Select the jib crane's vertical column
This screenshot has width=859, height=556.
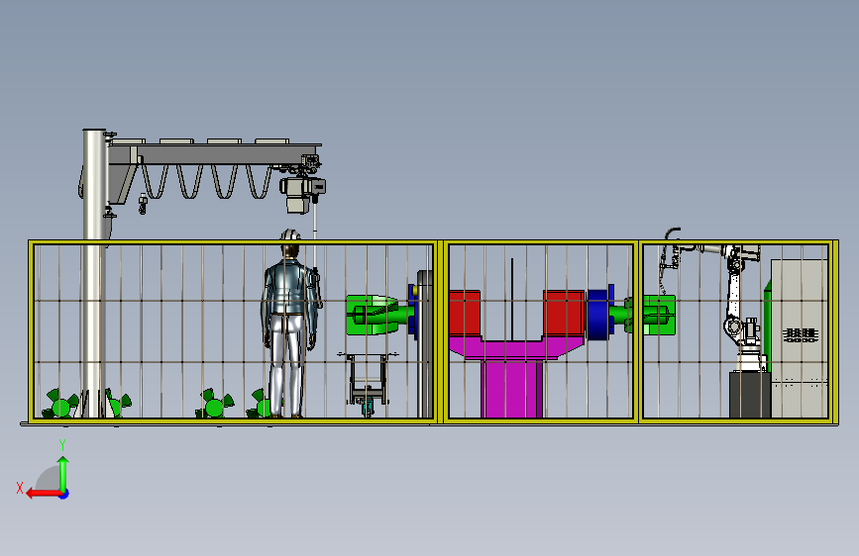coord(94,274)
